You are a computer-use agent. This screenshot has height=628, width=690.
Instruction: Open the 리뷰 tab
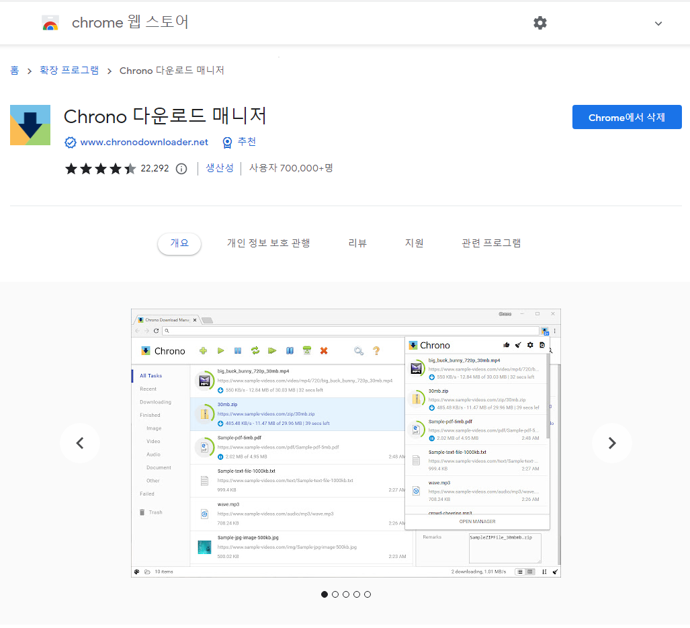(x=357, y=243)
